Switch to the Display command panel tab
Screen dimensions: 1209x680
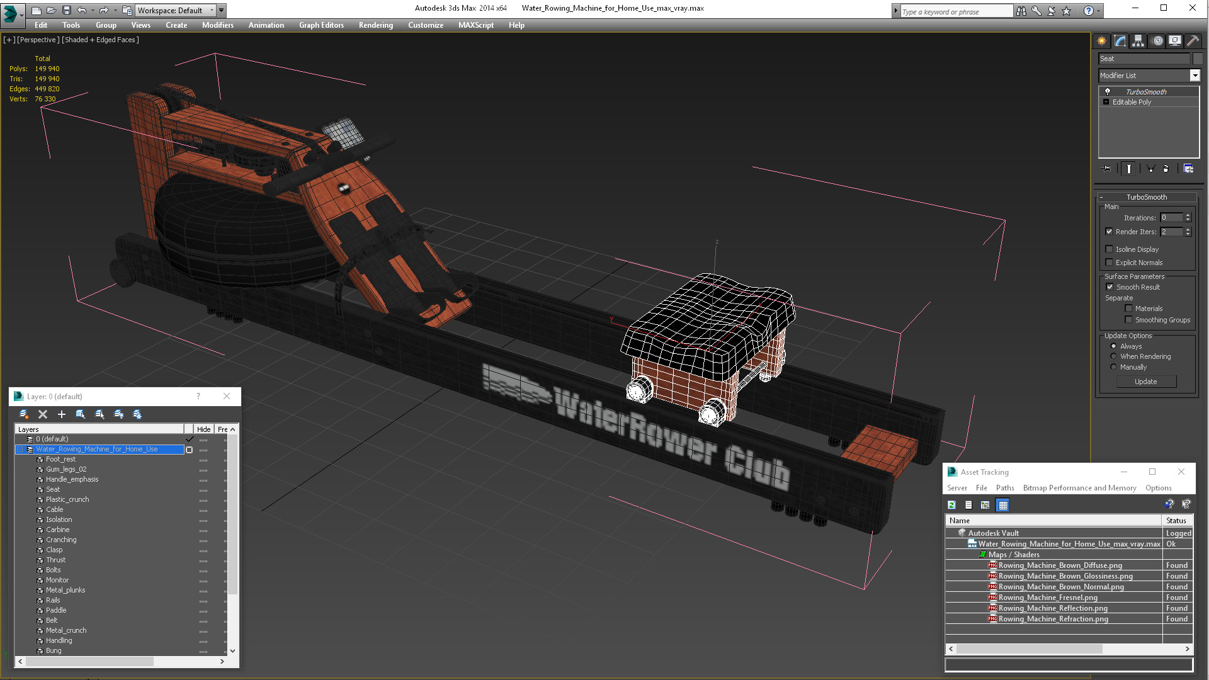coord(1175,41)
